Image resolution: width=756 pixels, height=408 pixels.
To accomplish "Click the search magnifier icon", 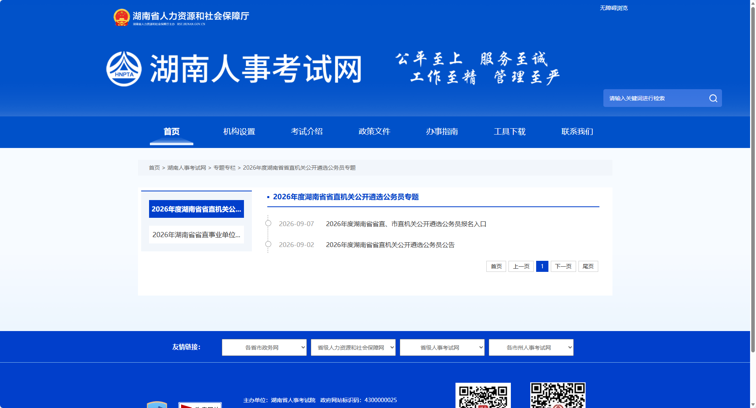I will (713, 98).
